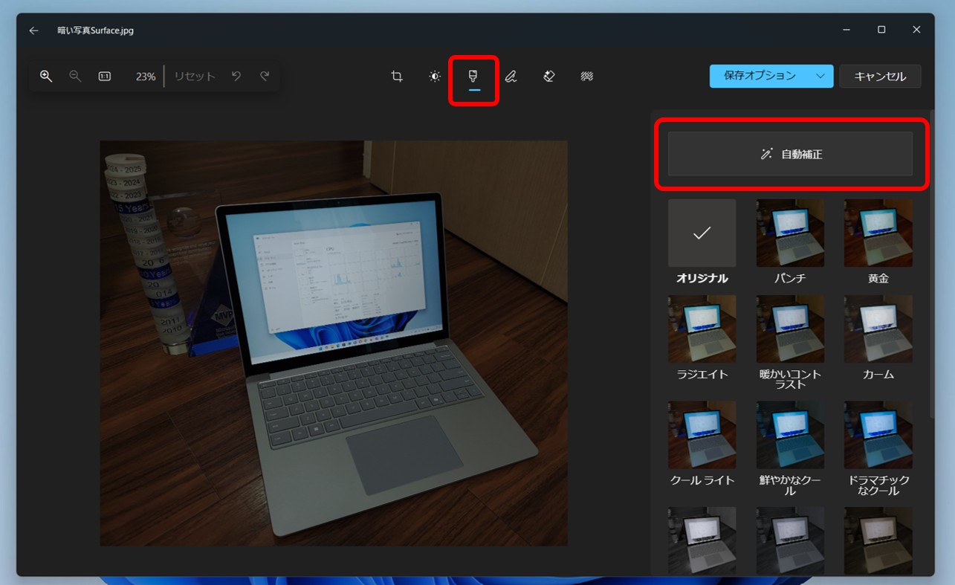Zoom in with magnifier plus icon

tap(46, 76)
